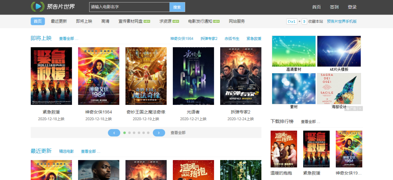Screen dimensions: 393x180
Task: Open 神奇女侠1984 poster in 下载排行榜
Action: (x=349, y=149)
